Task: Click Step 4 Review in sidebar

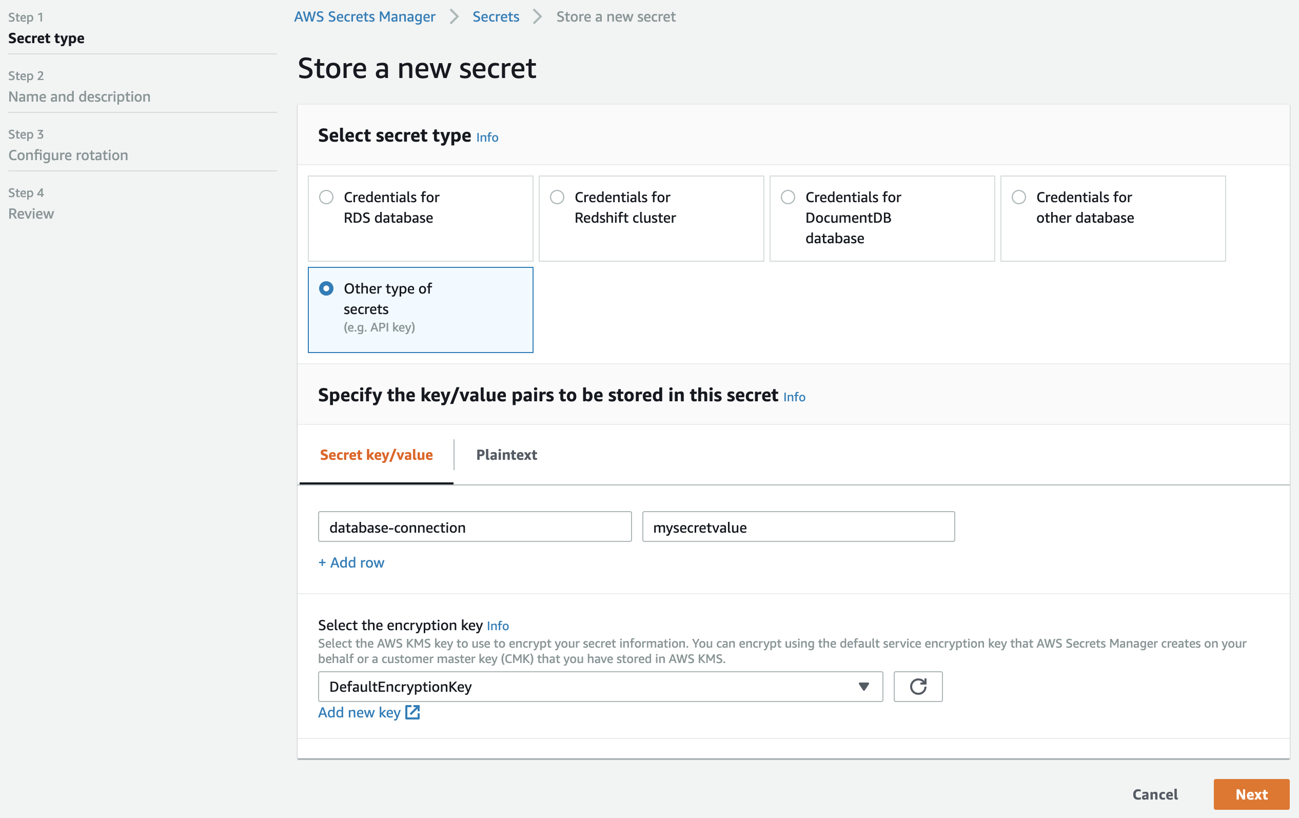Action: (x=31, y=203)
